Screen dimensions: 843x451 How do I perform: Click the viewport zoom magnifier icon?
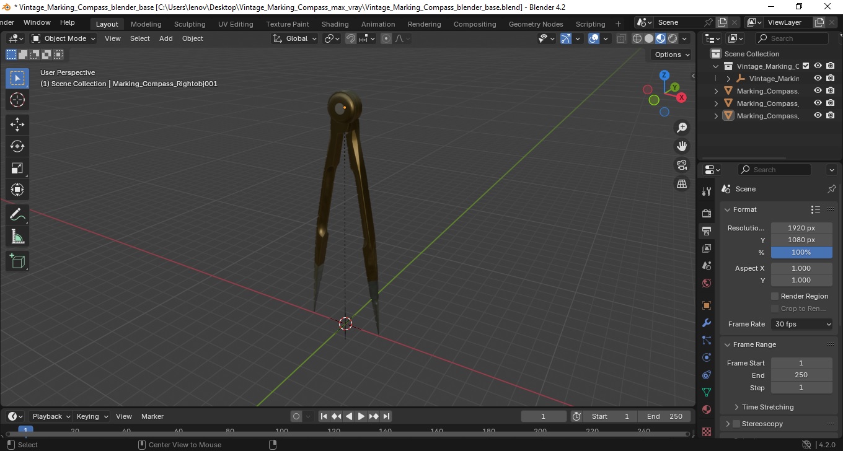682,128
